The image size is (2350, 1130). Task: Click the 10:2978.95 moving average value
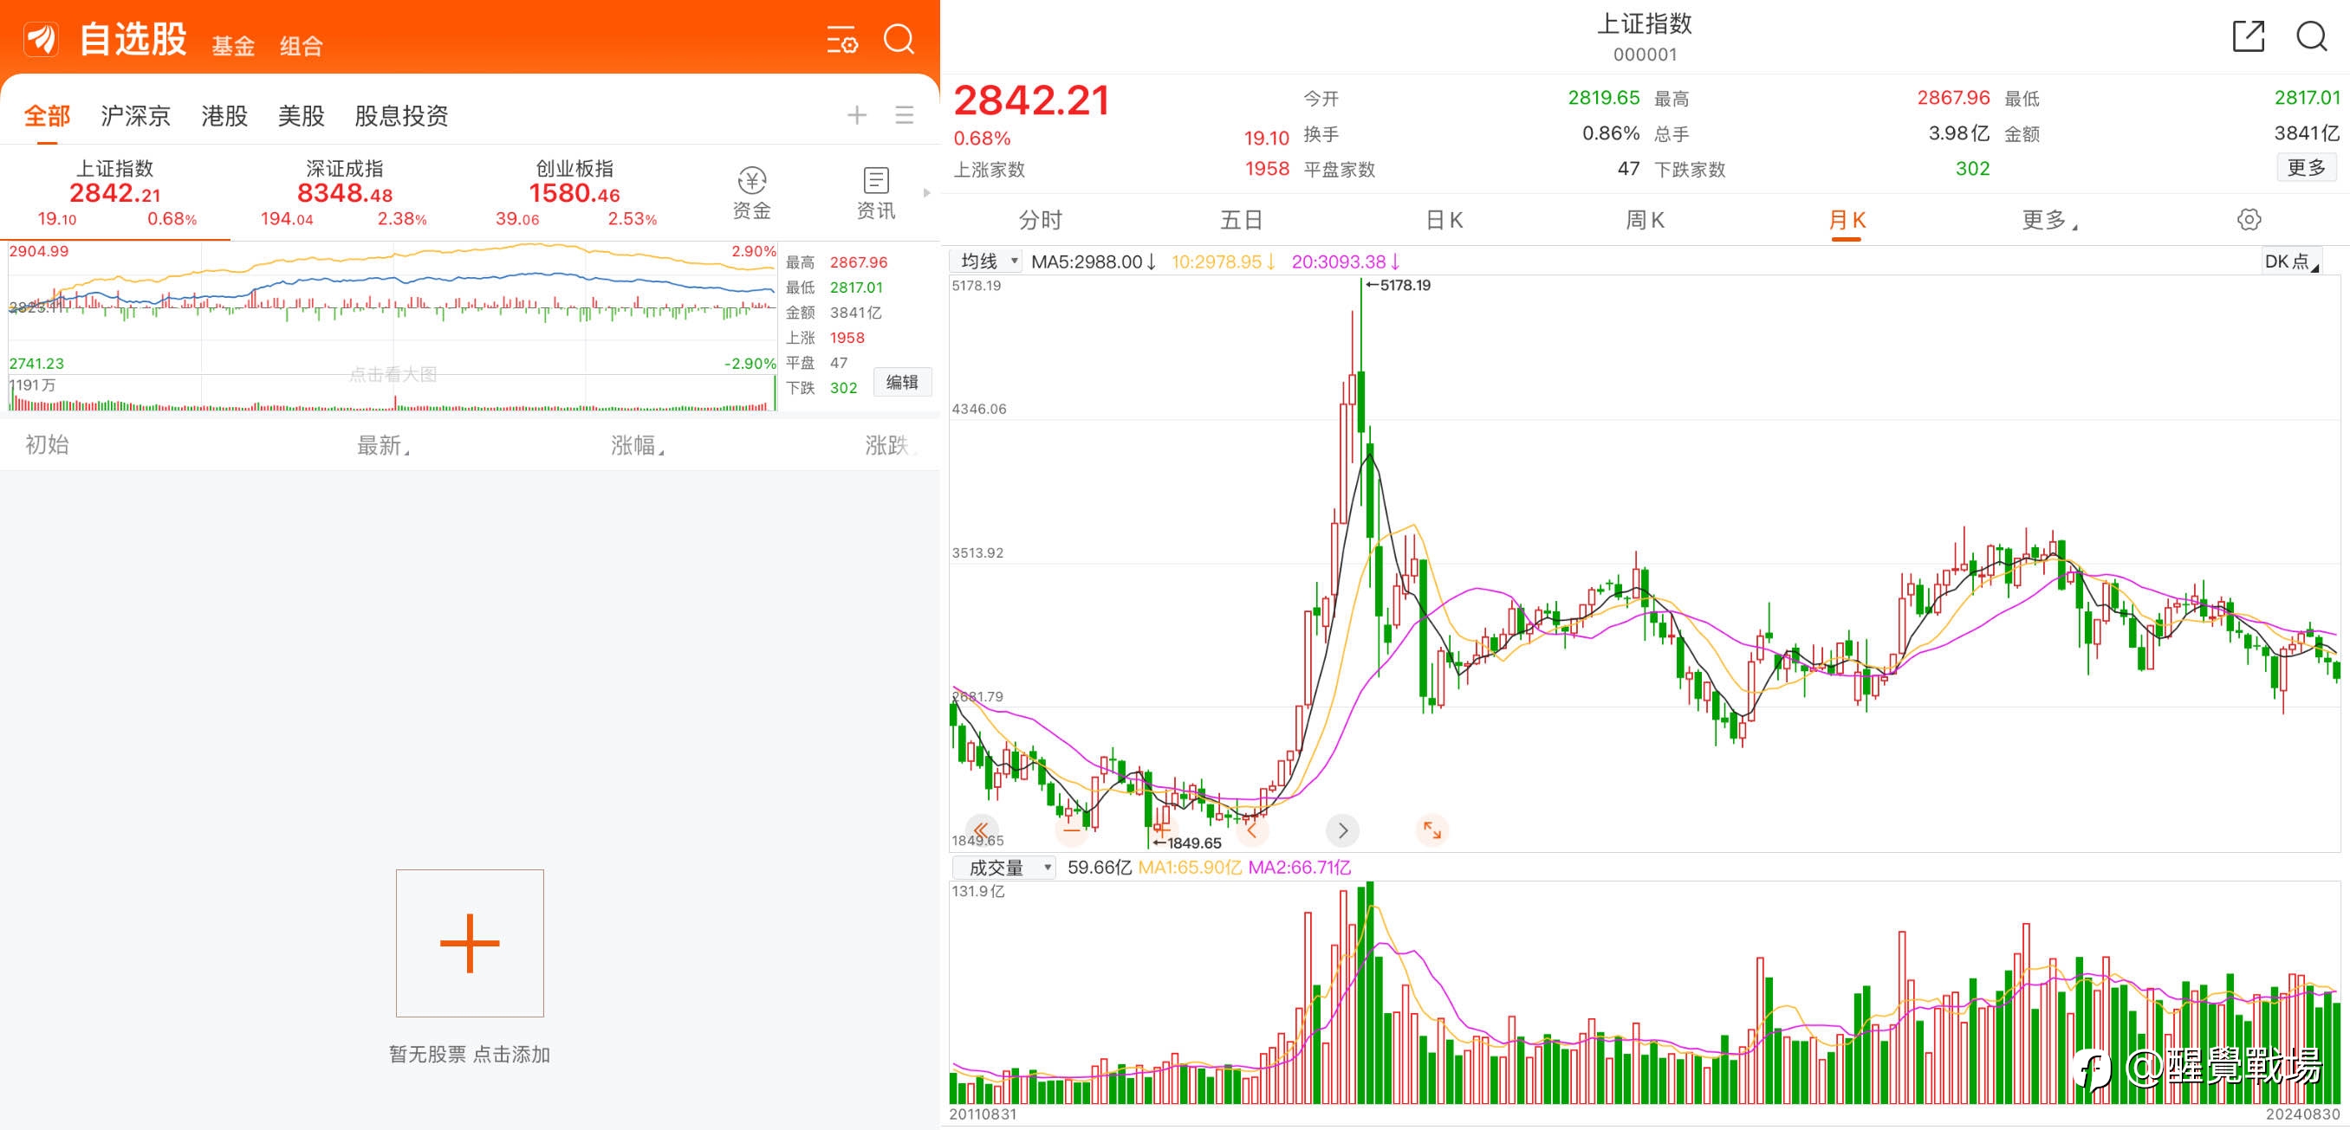click(x=1224, y=262)
